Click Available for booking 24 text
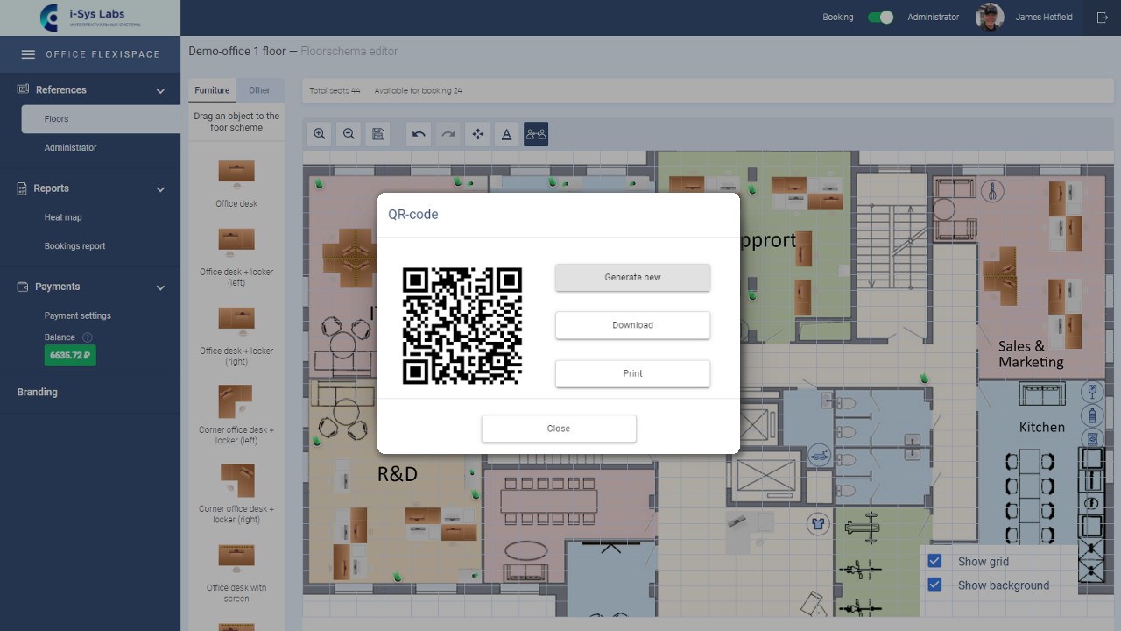This screenshot has height=631, width=1121. [418, 91]
